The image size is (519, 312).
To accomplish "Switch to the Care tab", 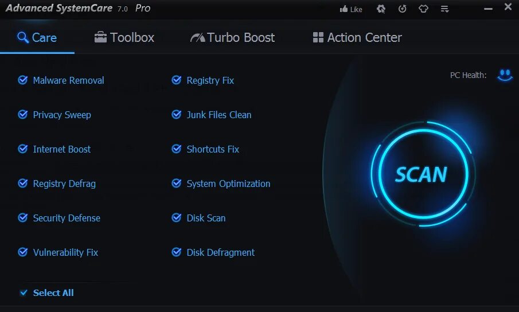I will (37, 38).
